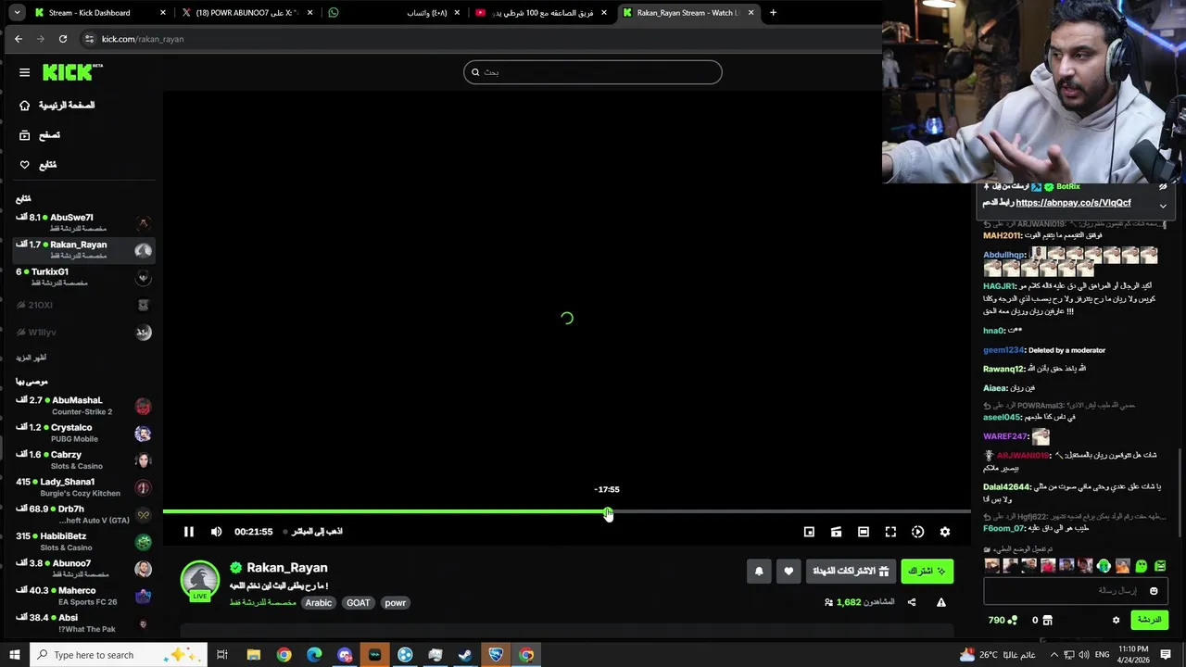
Task: Click the address bar kick.com/rakan_rayan
Action: [x=143, y=39]
